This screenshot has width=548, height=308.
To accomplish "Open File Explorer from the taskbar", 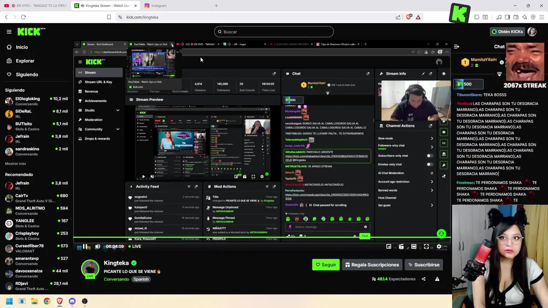I will 34,301.
